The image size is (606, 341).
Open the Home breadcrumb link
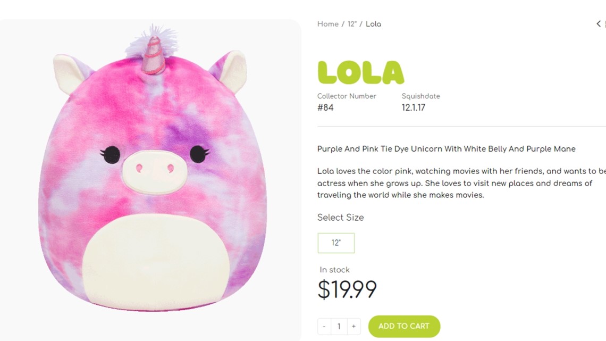(x=327, y=24)
